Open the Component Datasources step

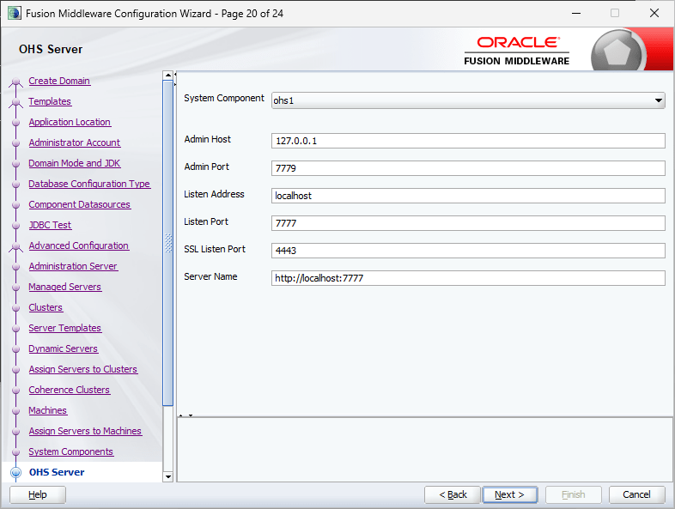pyautogui.click(x=80, y=205)
